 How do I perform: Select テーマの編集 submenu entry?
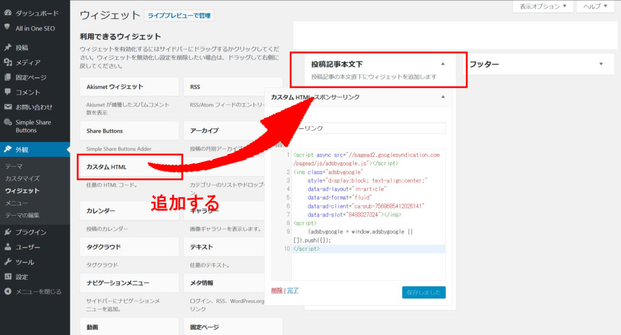pyautogui.click(x=22, y=215)
